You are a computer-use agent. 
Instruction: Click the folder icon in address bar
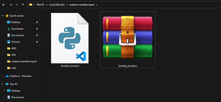pos(31,5)
